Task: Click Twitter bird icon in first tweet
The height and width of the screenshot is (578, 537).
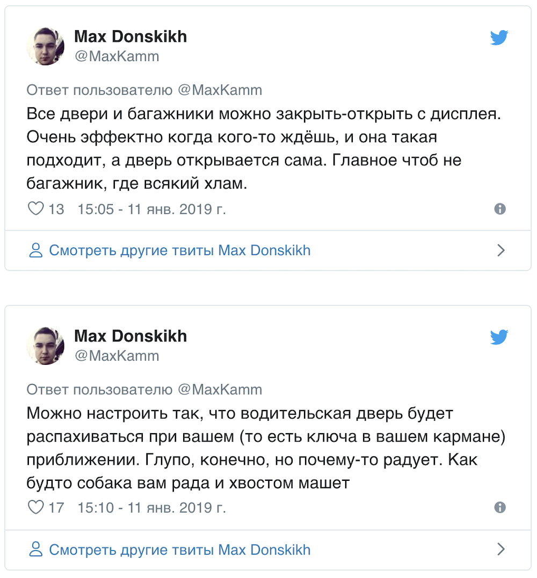Action: (x=499, y=37)
